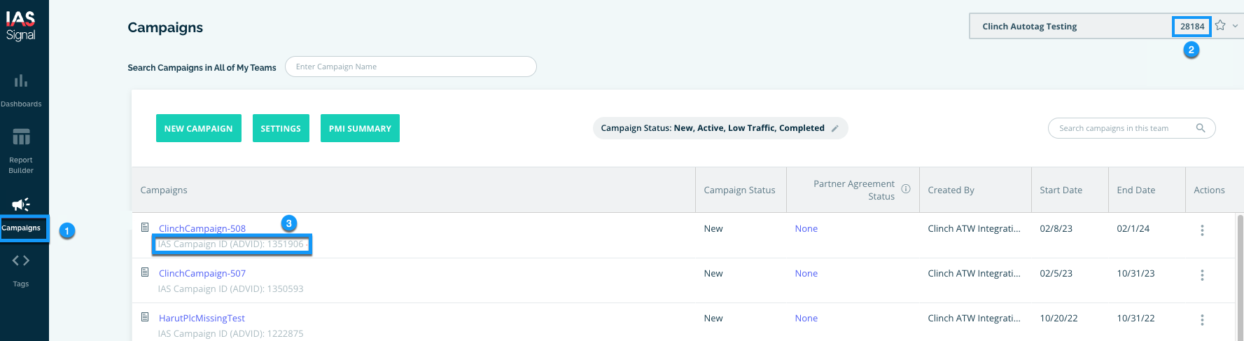Click document icon beside ClinchCampaign-507
The height and width of the screenshot is (341, 1244).
click(145, 272)
